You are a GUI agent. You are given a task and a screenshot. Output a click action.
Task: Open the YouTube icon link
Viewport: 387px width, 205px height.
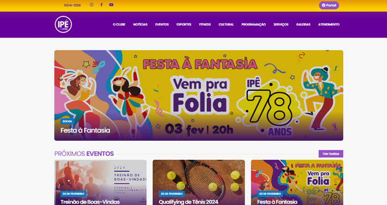coord(111,5)
